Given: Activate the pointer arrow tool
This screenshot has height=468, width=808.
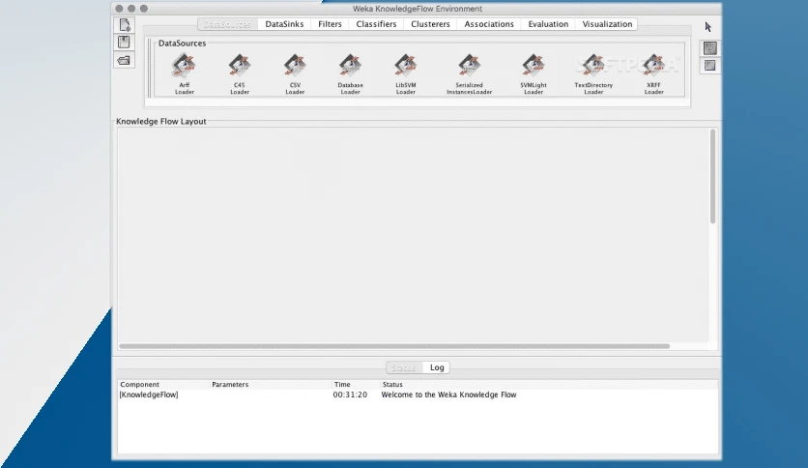Looking at the screenshot, I should (708, 27).
